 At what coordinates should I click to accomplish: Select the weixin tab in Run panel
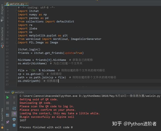pos(18,92)
